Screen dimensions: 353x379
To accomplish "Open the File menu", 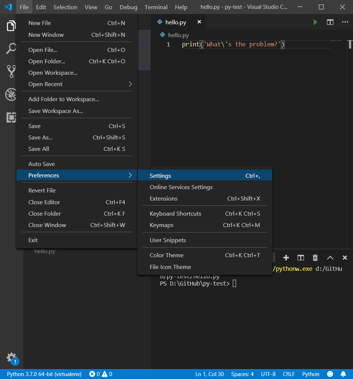I will 24,7.
